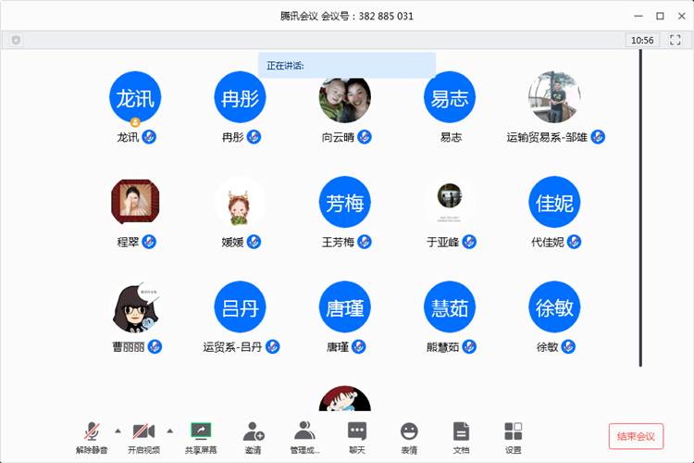Open the manage members panel
The image size is (694, 463).
[304, 436]
